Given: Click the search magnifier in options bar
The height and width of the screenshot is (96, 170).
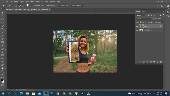Looking at the screenshot, I should [x=158, y=6].
